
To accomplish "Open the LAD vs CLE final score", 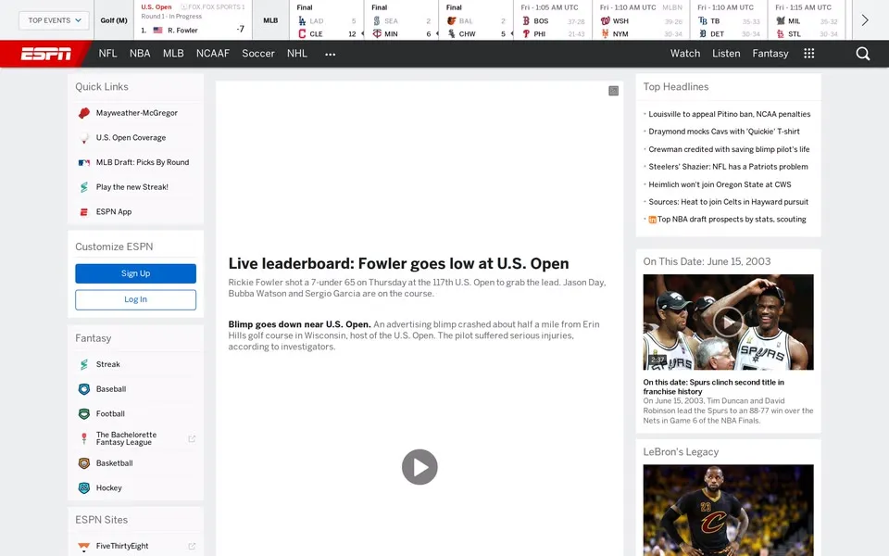I will pos(326,21).
